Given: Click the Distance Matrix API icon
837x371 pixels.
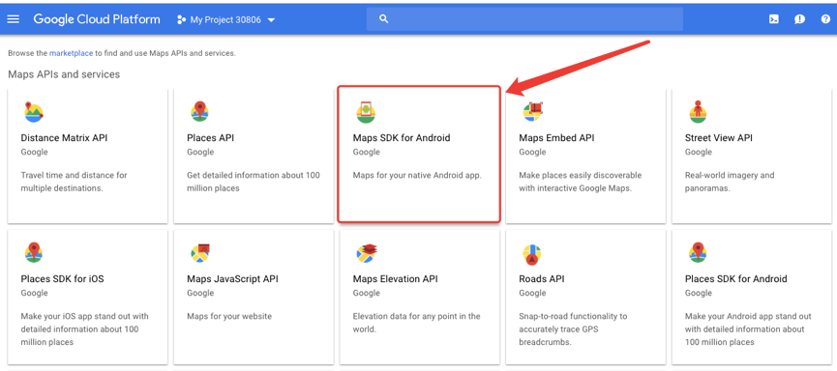Looking at the screenshot, I should click(x=34, y=111).
